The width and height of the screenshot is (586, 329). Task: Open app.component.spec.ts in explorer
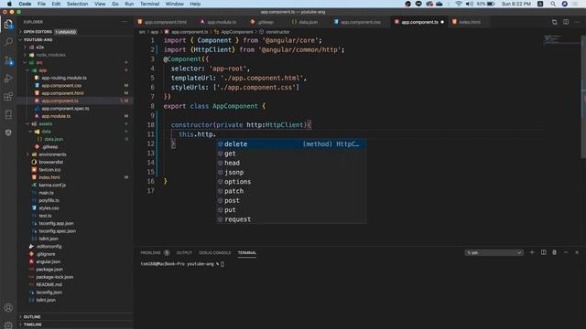pos(65,109)
